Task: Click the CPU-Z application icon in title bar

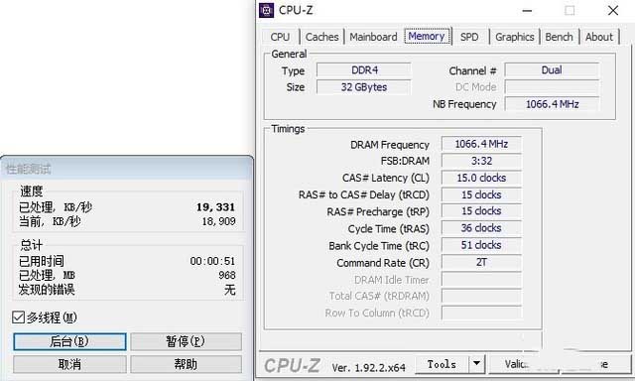Action: point(266,10)
